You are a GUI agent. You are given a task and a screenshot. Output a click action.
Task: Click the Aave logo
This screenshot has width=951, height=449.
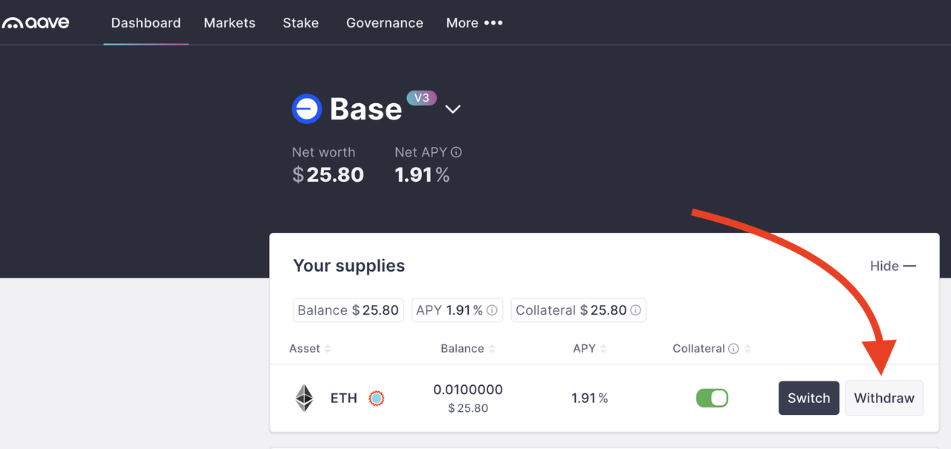[36, 23]
